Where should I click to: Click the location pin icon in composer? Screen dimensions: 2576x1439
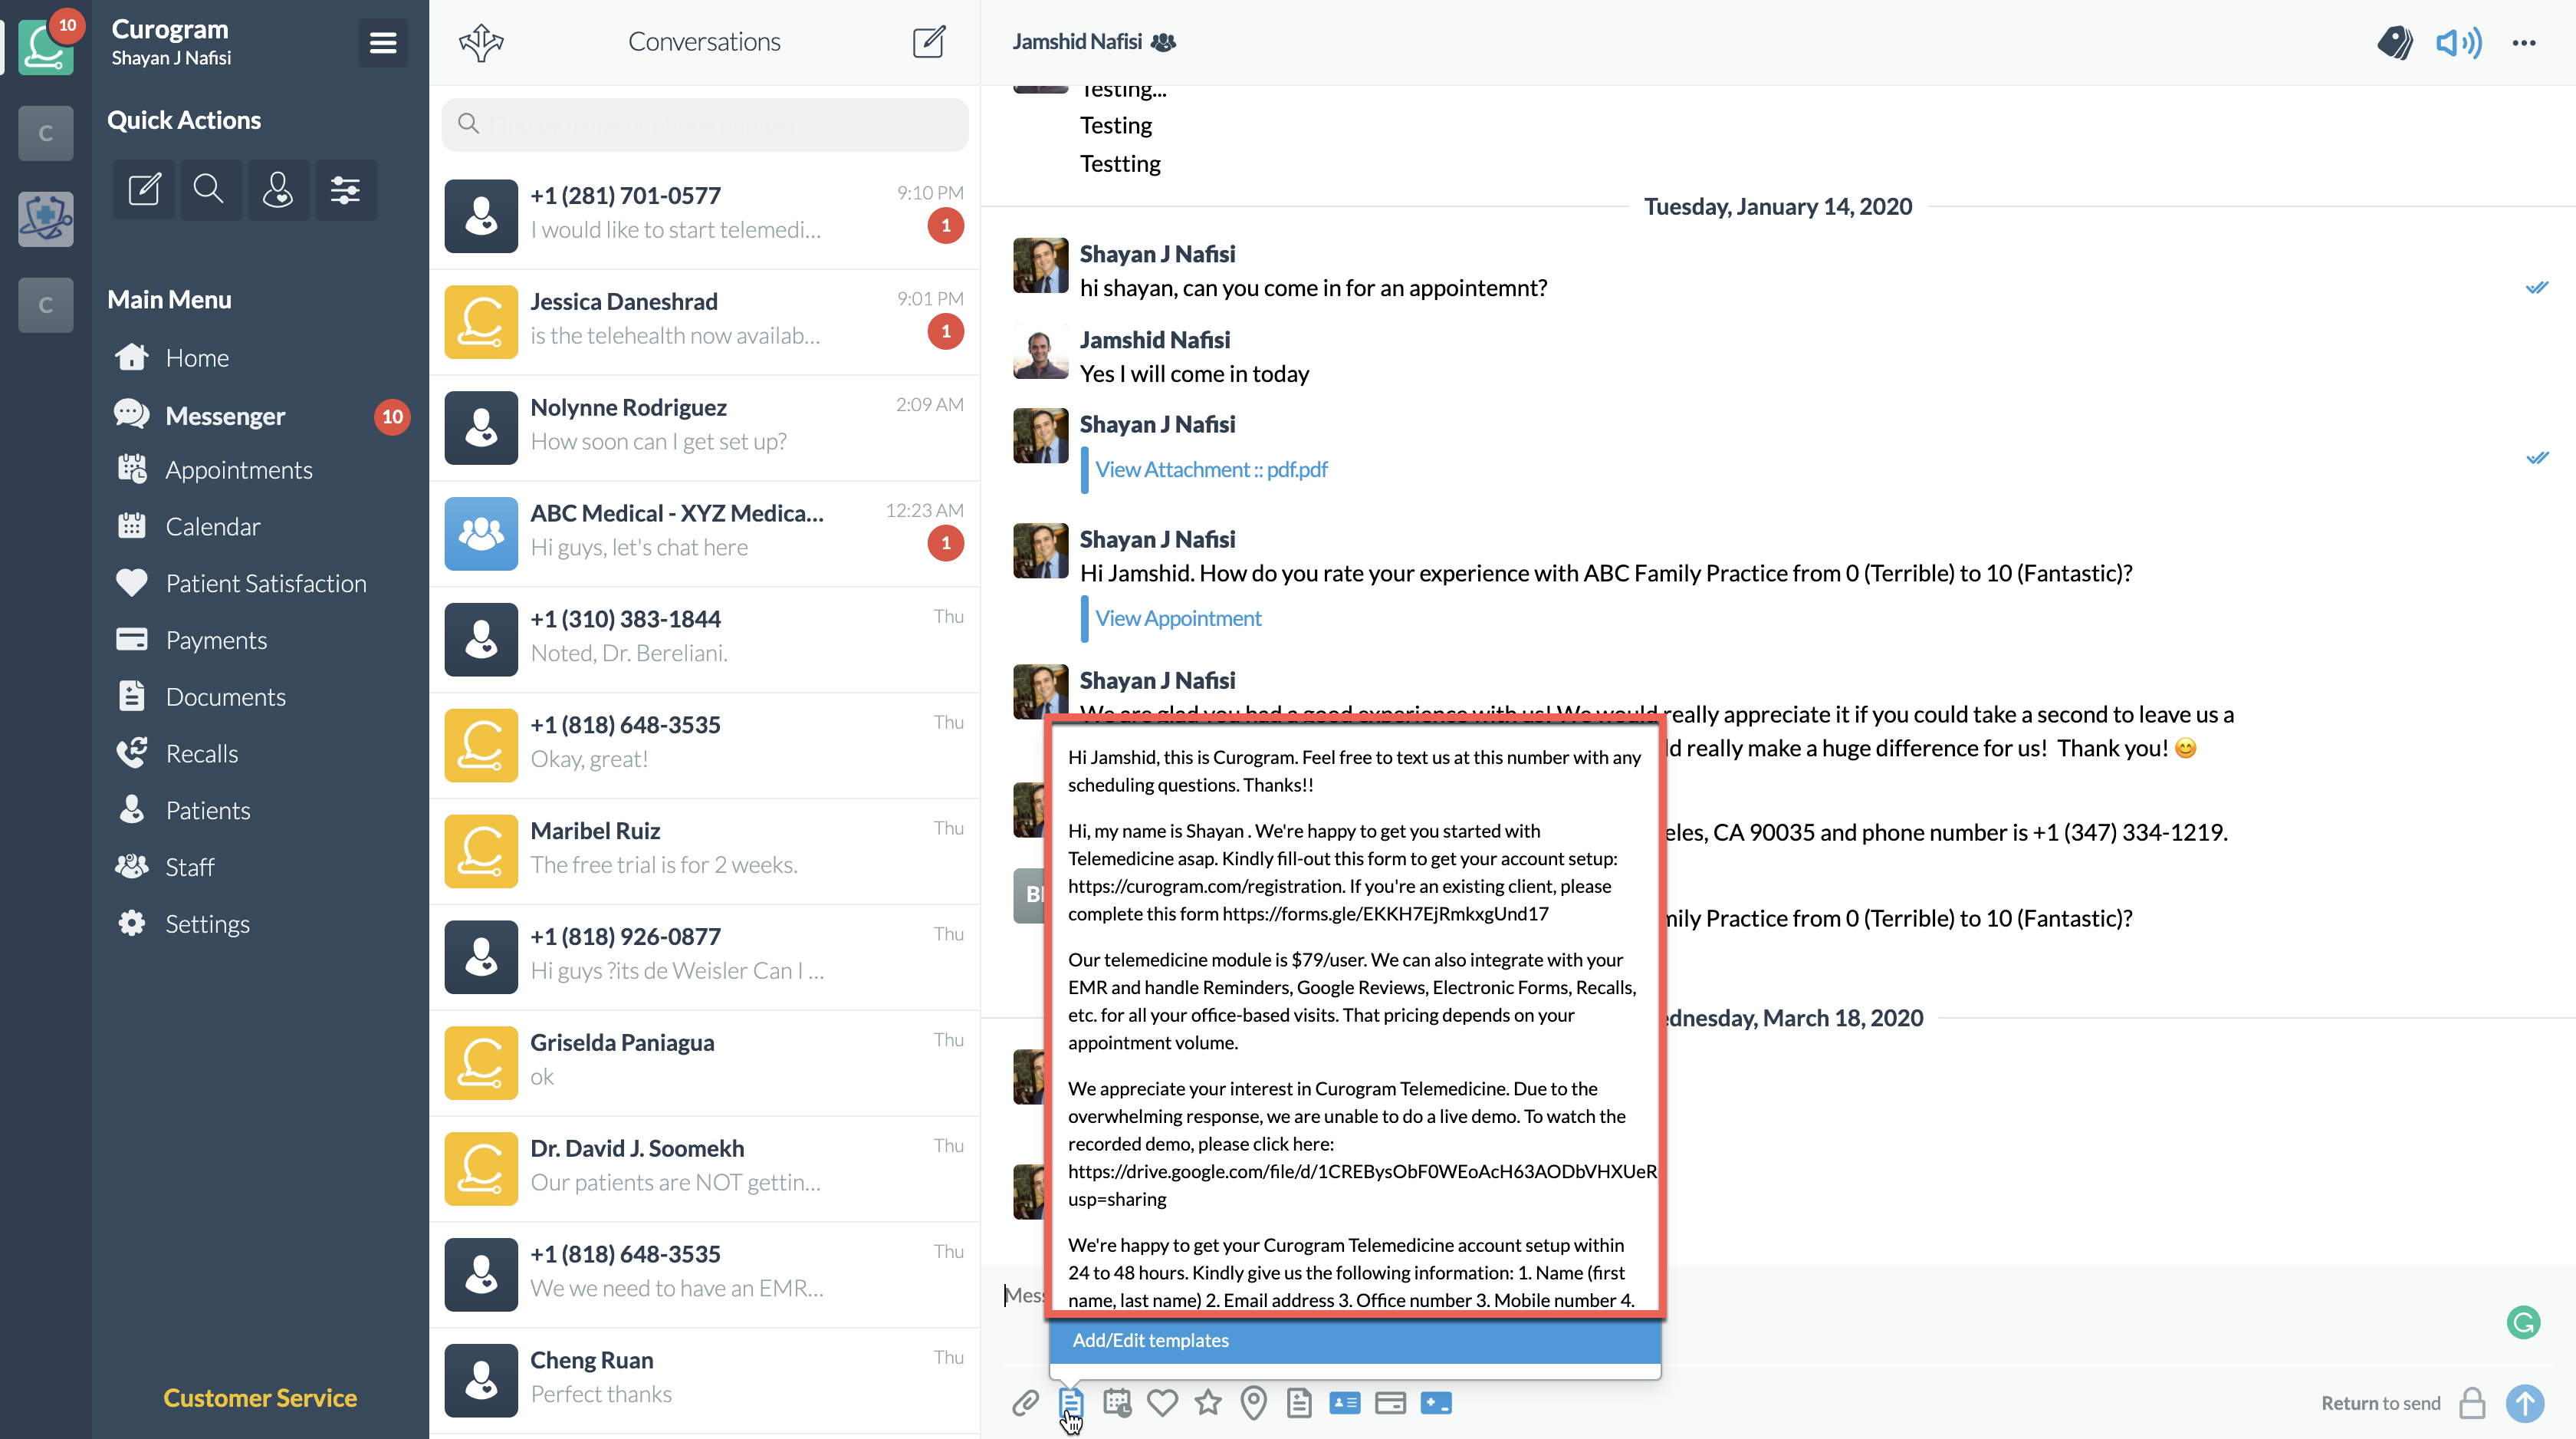pyautogui.click(x=1253, y=1403)
